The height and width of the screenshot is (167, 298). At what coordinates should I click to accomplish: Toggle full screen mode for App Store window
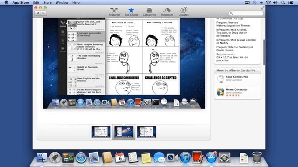pos(263,8)
